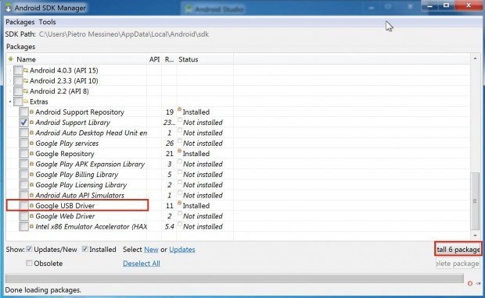Click the Installed status icon for Android Support Repository
This screenshot has width=485, height=298.
(179, 109)
